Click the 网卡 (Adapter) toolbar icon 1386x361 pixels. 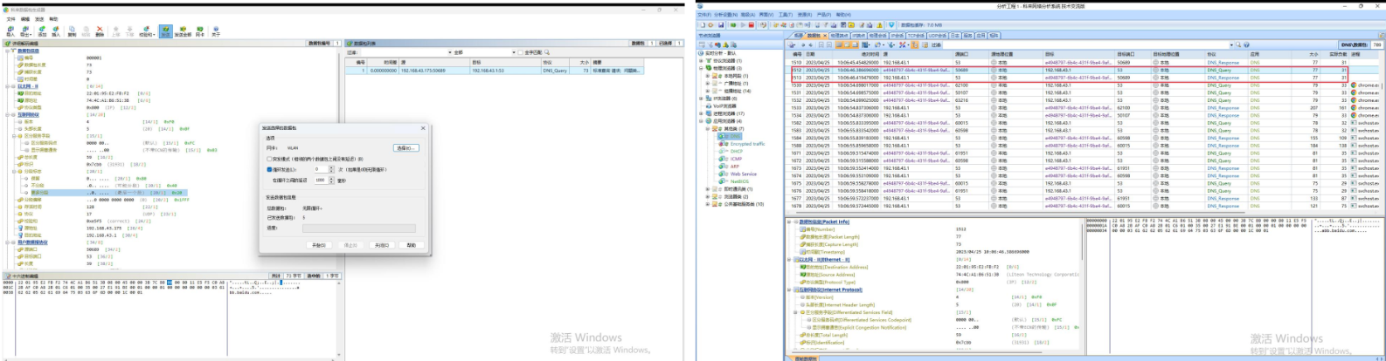(x=200, y=31)
